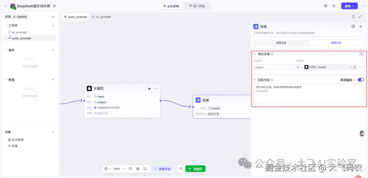
Task: Click the variable name field containing output
Action: pyautogui.click(x=275, y=67)
